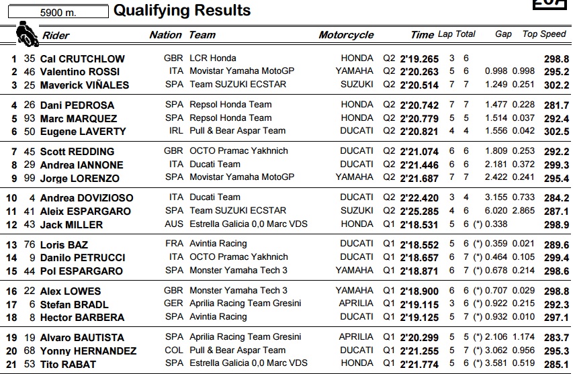Click the Qualifying Results title
This screenshot has height=374, width=573.
(x=182, y=10)
